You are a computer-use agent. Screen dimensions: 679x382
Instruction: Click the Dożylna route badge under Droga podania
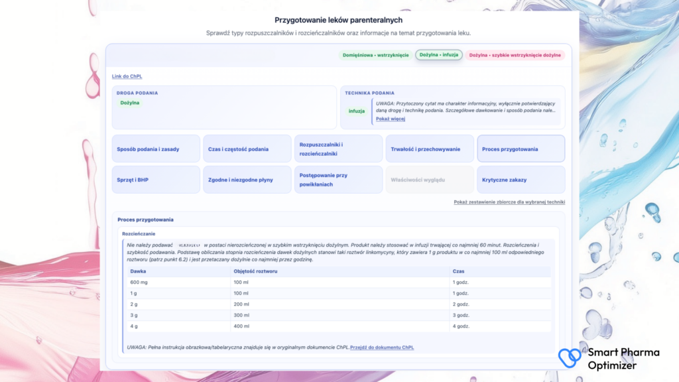pyautogui.click(x=130, y=103)
